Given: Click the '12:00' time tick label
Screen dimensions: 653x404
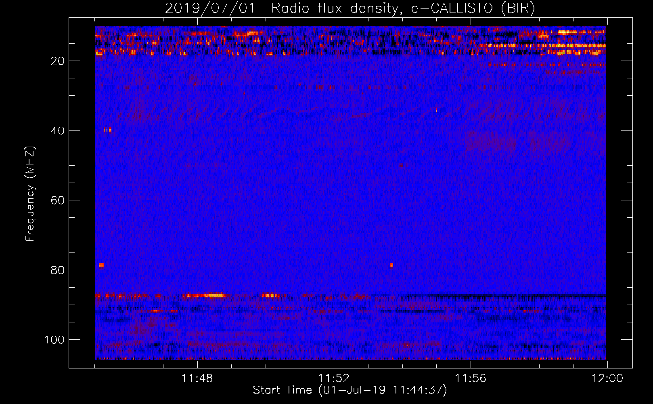Looking at the screenshot, I should click(x=607, y=379).
